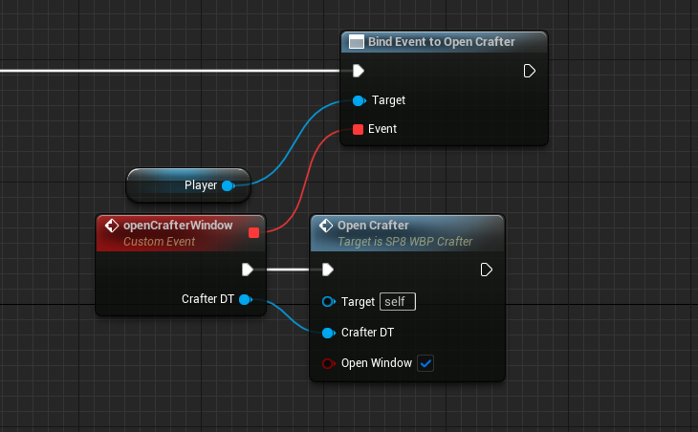Click Target is SP8 WBP Crafter subtitle
This screenshot has width=698, height=432.
pyautogui.click(x=404, y=242)
